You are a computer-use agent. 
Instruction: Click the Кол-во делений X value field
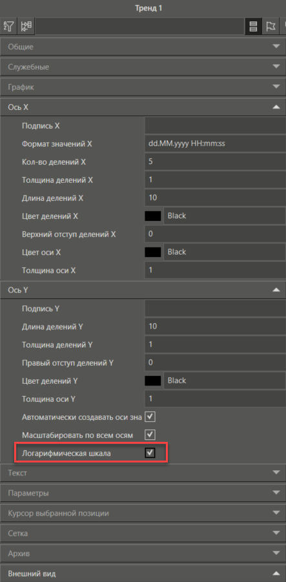215,162
